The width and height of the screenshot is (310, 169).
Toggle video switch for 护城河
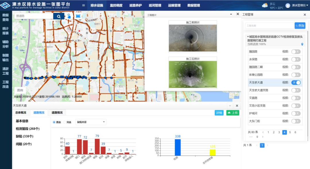click(x=296, y=113)
